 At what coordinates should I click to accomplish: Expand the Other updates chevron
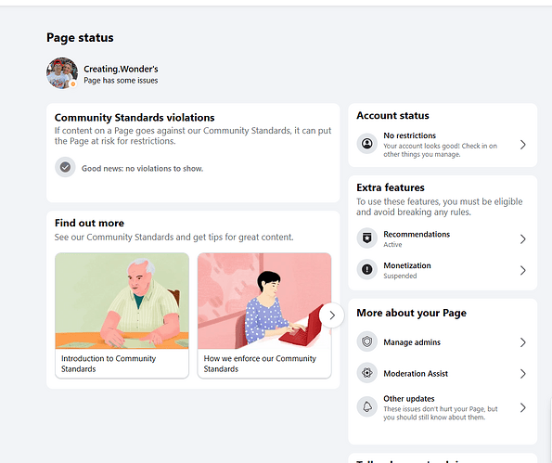pos(523,407)
